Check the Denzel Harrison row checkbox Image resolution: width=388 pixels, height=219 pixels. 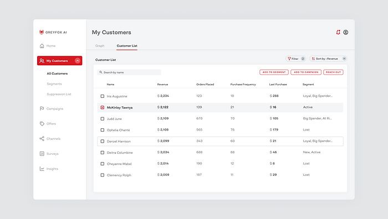click(102, 141)
